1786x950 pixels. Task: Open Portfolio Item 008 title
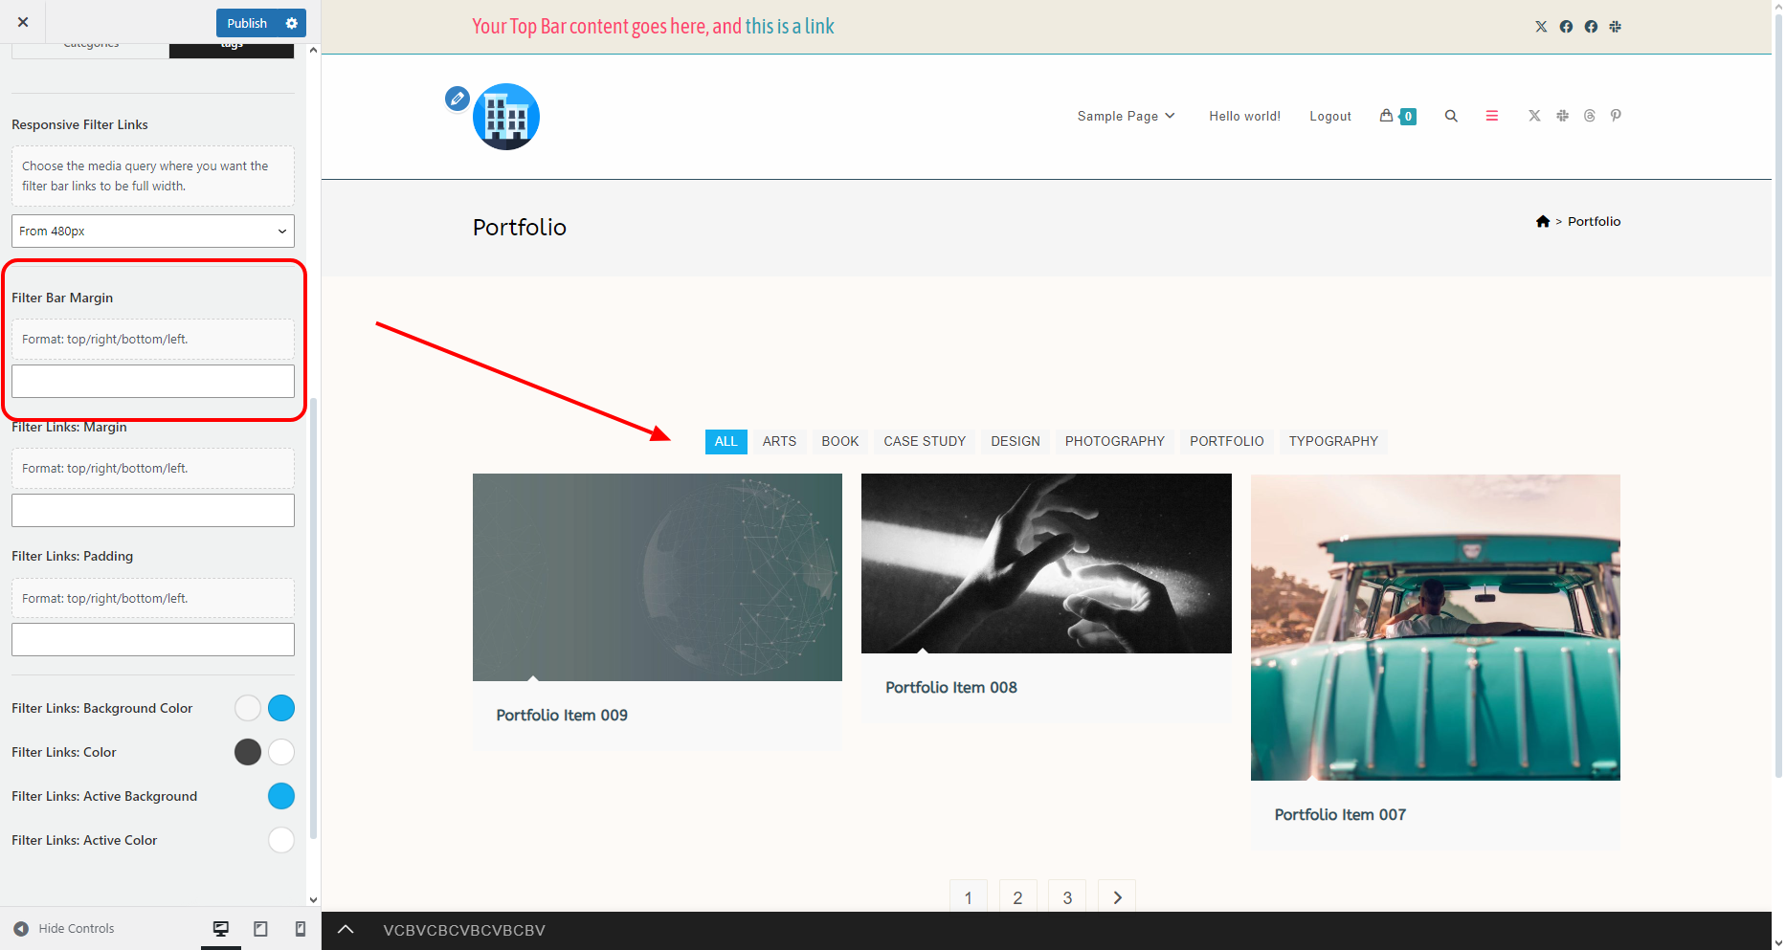(x=951, y=687)
